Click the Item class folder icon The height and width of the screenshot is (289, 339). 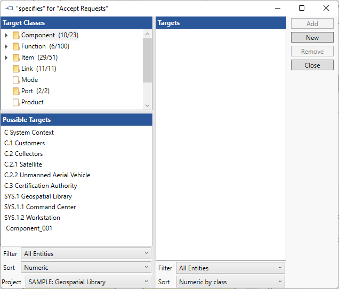click(x=16, y=57)
